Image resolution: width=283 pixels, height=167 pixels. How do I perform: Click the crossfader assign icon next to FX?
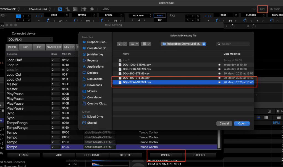tap(67, 9)
